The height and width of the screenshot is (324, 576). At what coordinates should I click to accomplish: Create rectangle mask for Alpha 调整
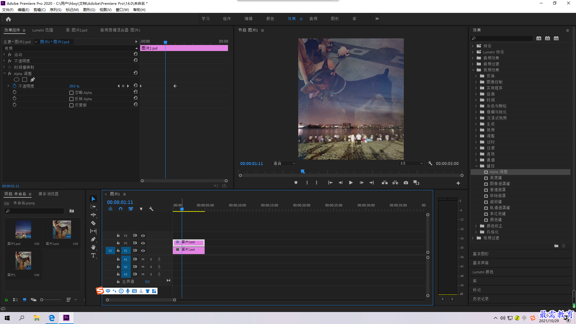(x=25, y=79)
